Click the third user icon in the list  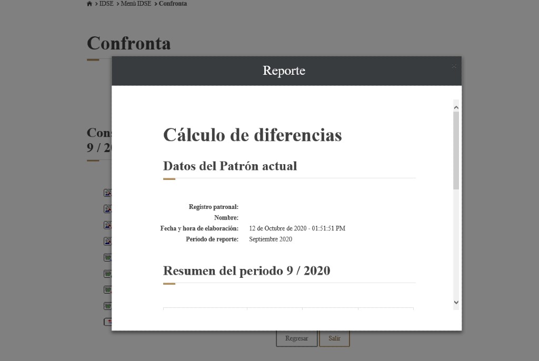[x=107, y=225]
